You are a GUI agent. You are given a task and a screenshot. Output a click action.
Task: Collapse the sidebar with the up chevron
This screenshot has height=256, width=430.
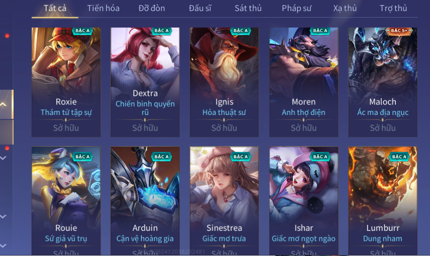coord(3,104)
